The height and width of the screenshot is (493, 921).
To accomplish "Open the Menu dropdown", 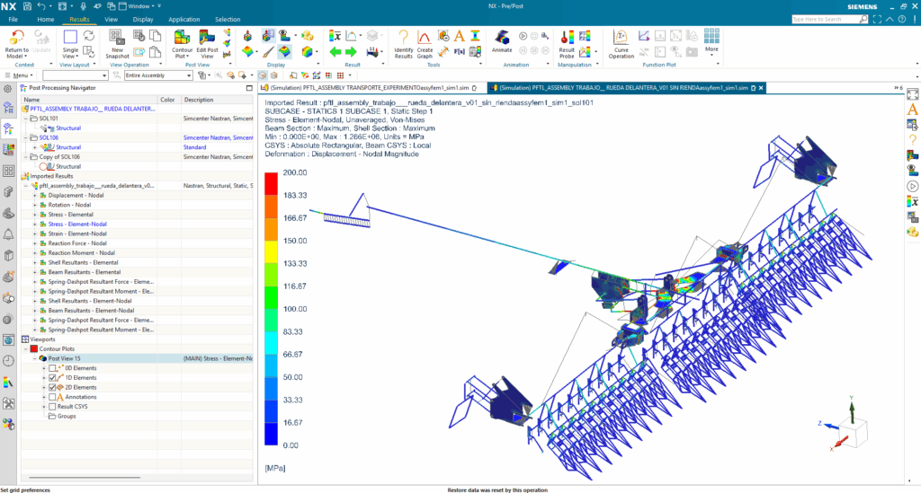I will pyautogui.click(x=20, y=75).
